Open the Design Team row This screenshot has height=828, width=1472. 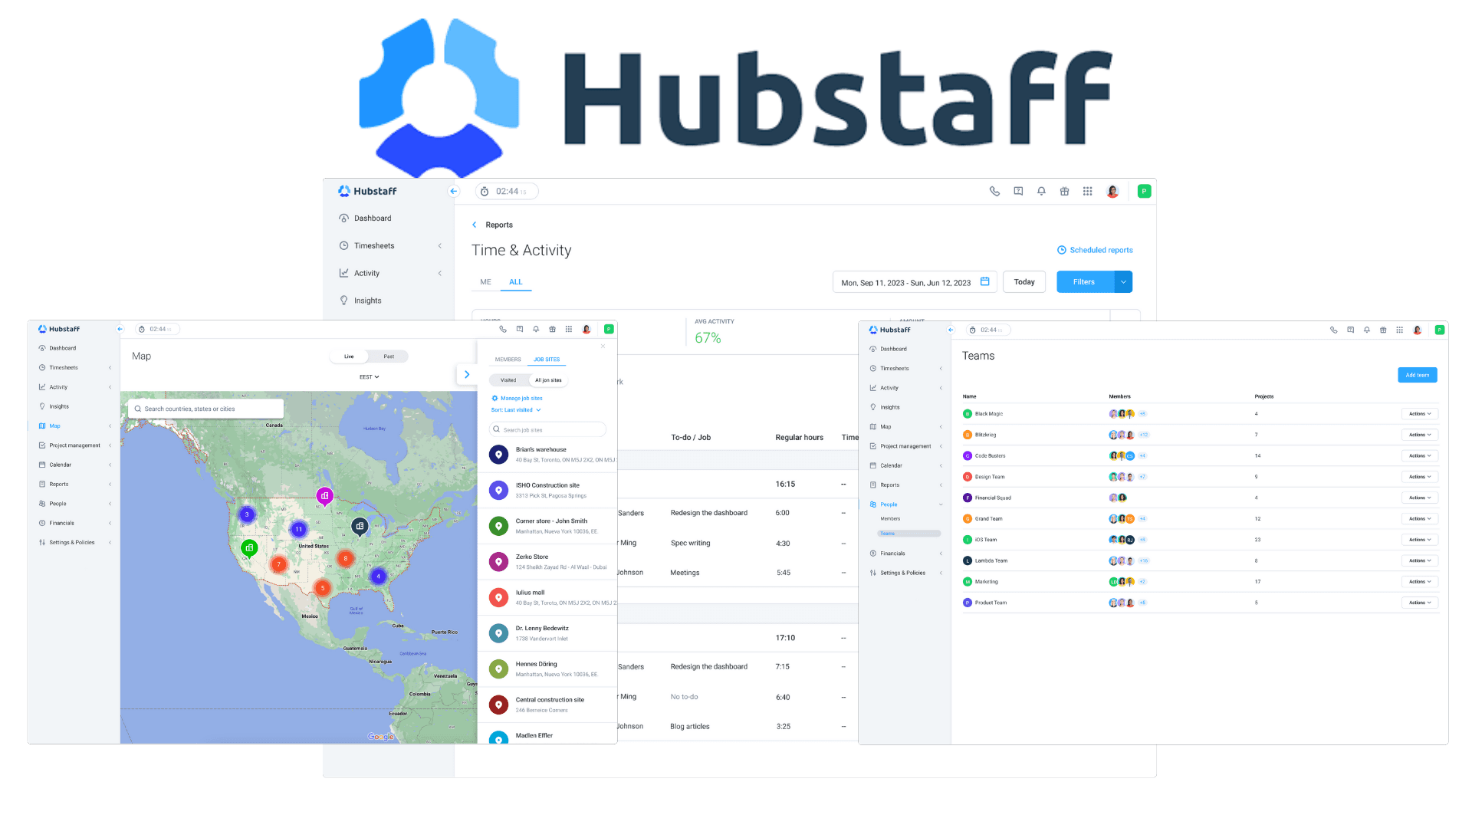click(x=1201, y=477)
